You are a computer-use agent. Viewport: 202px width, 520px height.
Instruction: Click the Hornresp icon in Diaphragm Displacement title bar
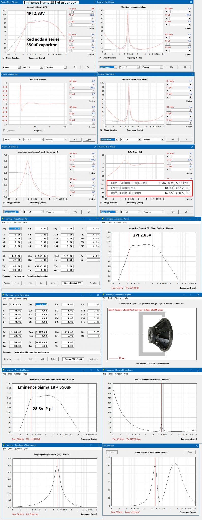tap(4, 445)
